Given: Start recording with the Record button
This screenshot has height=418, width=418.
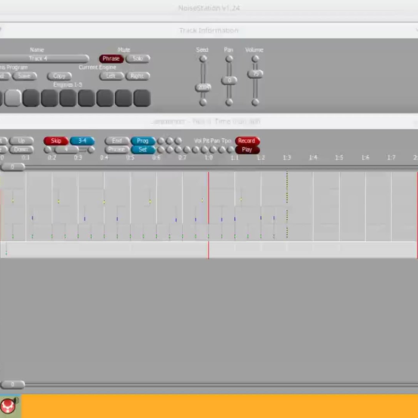Looking at the screenshot, I should click(247, 141).
